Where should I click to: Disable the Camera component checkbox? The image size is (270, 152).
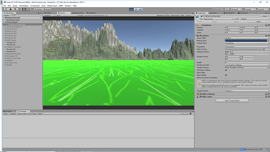tap(200, 36)
